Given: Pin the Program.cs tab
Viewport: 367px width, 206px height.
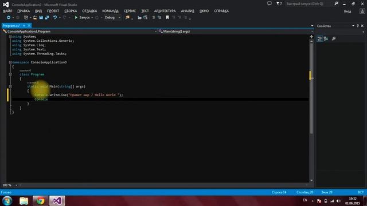Looking at the screenshot, I should [24, 26].
